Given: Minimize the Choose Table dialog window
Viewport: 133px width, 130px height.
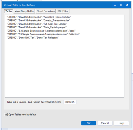Looking at the screenshot, I should click(x=115, y=5).
